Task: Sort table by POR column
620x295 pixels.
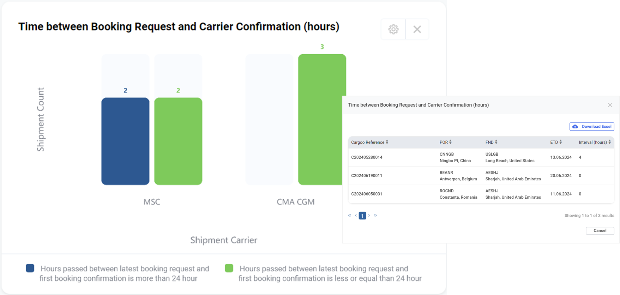Action: (450, 142)
